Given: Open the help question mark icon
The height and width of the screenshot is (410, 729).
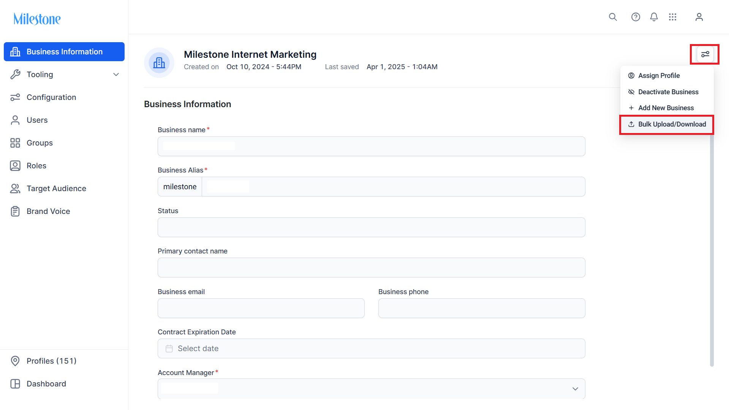Looking at the screenshot, I should point(636,17).
